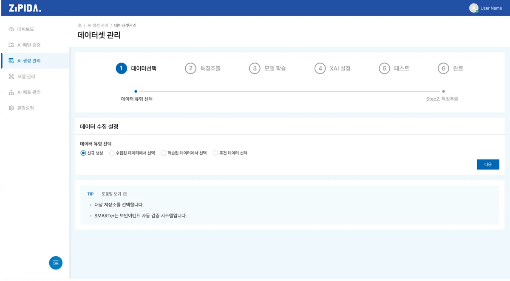
Task: Click the 환경설정 gear icon
Action: coord(11,108)
